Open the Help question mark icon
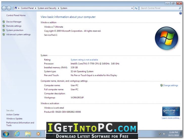Viewport: 184px width, 139px height. click(x=180, y=13)
